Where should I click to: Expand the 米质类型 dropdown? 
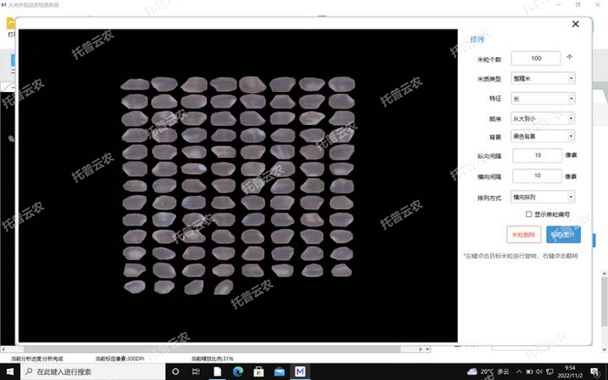pos(544,78)
